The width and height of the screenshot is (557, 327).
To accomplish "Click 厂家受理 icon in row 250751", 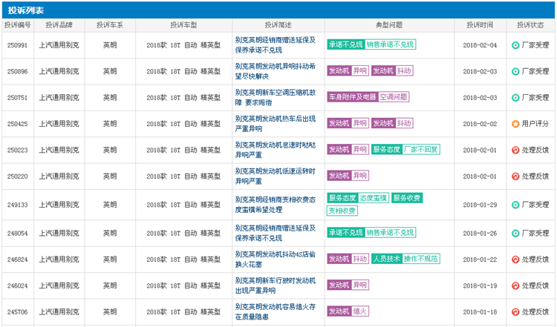I will coord(515,98).
